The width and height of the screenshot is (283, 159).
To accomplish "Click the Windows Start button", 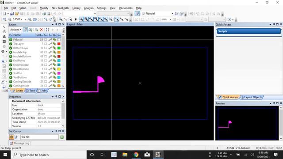I will tap(5, 155).
